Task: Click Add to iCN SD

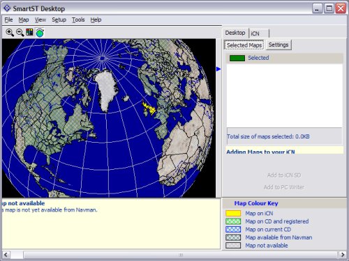Action: point(284,175)
